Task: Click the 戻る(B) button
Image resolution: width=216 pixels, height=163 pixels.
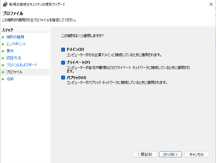Action: [x=145, y=154]
